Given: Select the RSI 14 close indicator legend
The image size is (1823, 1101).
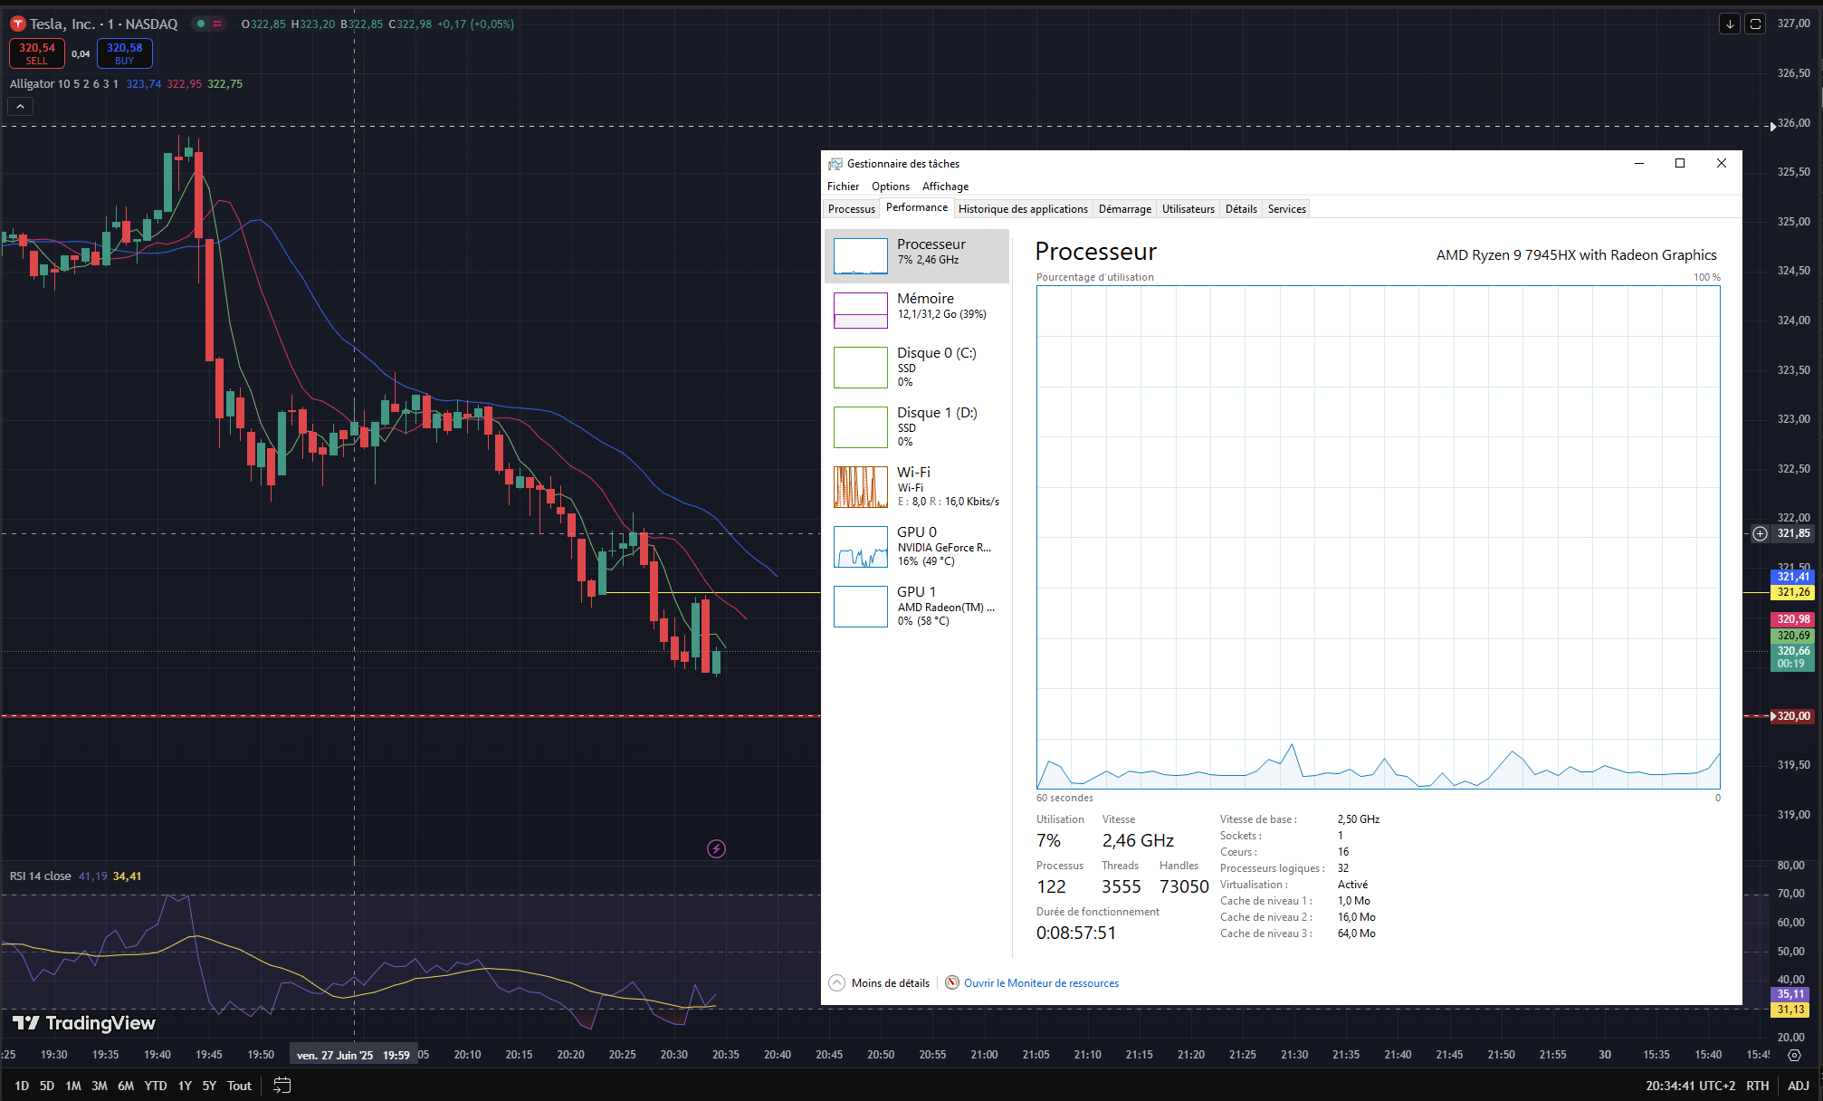Looking at the screenshot, I should 41,876.
